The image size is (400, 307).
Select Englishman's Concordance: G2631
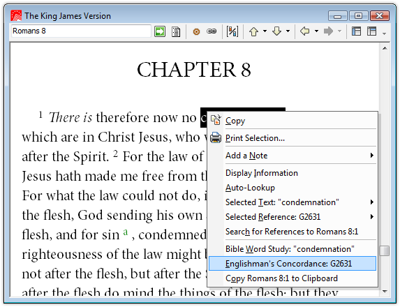click(292, 264)
